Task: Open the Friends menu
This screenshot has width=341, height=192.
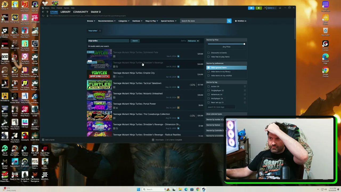Action: 59,8
